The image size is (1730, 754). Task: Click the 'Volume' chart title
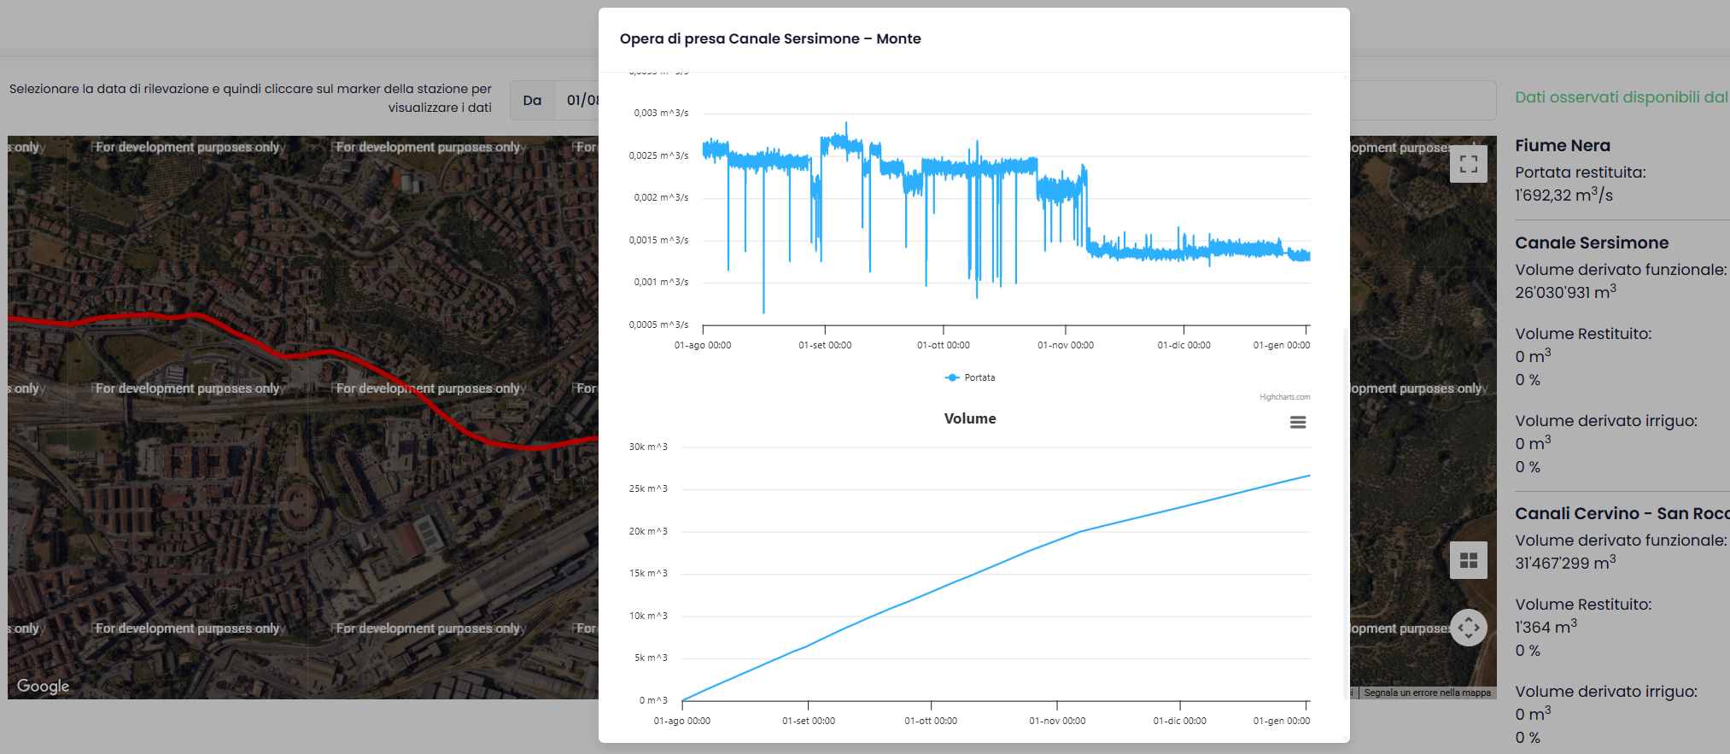tap(969, 418)
